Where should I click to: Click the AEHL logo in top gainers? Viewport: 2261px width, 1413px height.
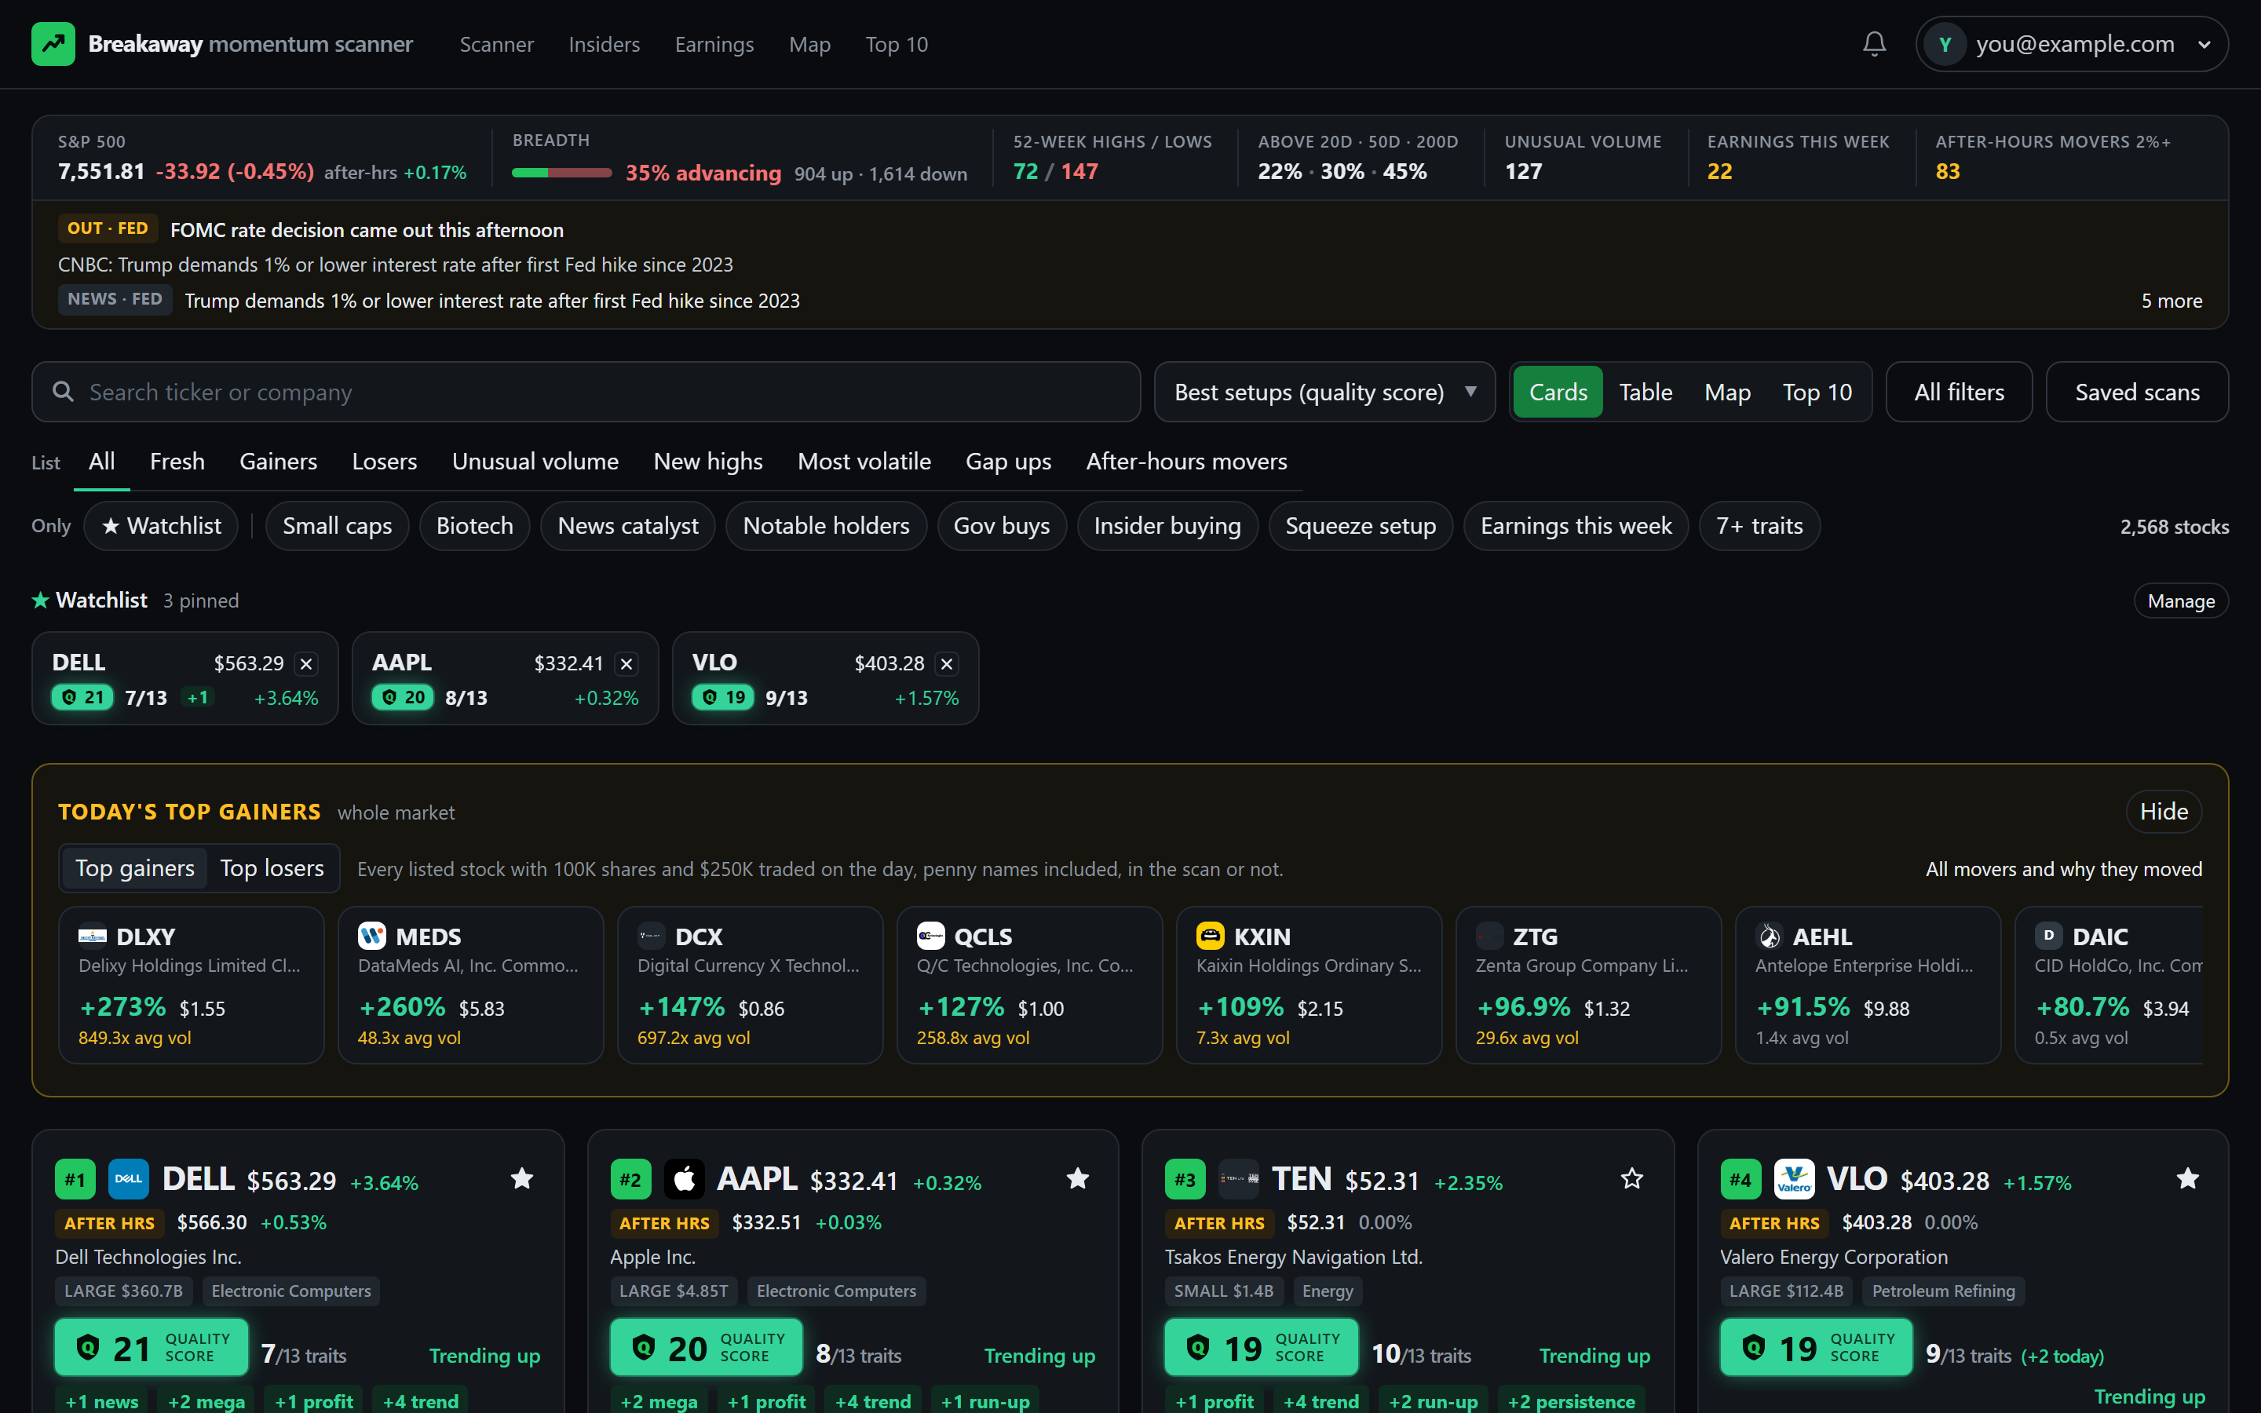pyautogui.click(x=1769, y=936)
